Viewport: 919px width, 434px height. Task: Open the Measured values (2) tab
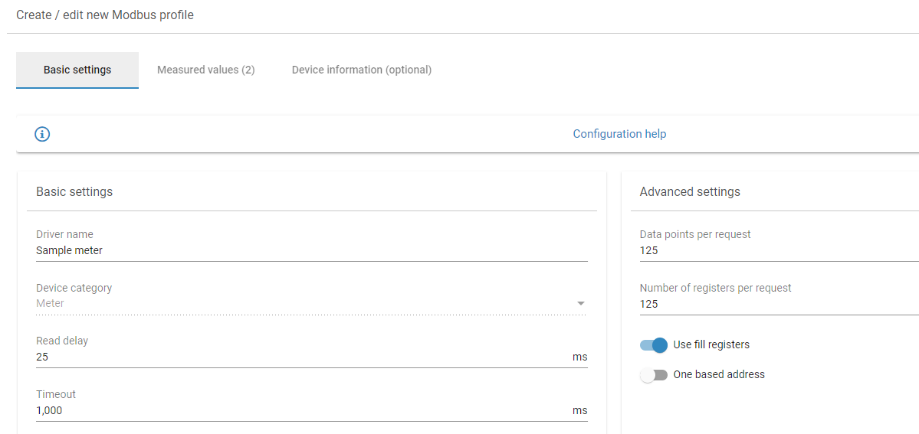205,70
